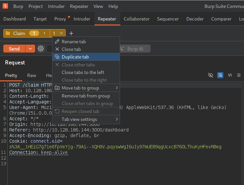The image size is (244, 185).
Task: Choose Close tabs to the left
Action: click(x=86, y=72)
